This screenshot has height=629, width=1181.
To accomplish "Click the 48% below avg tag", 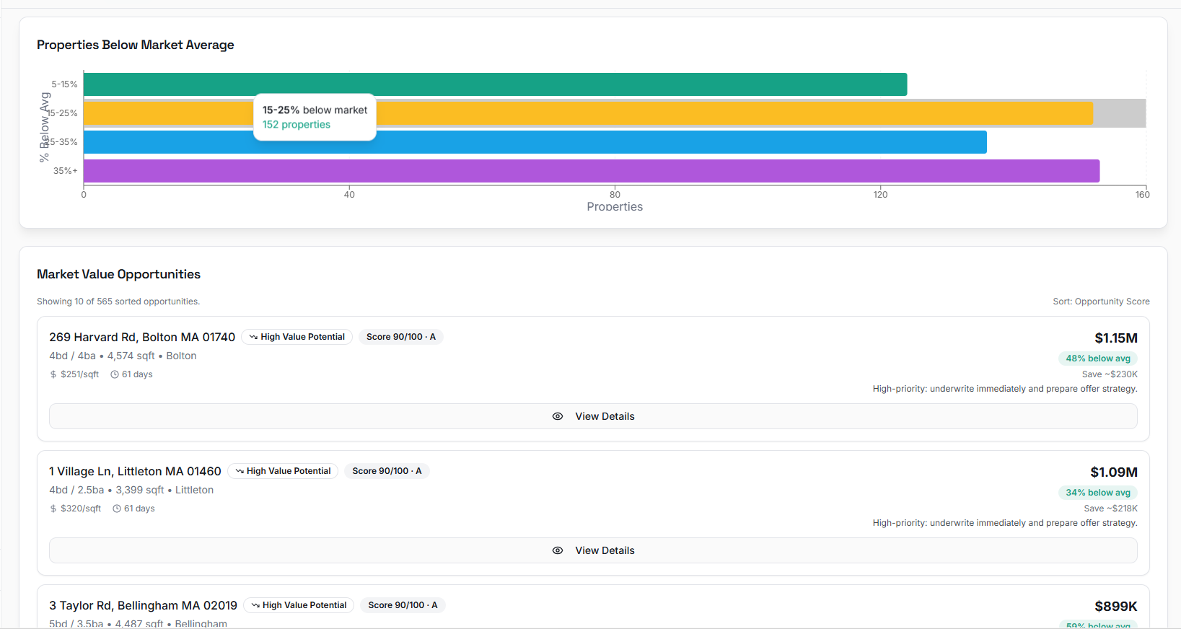I will [1098, 359].
